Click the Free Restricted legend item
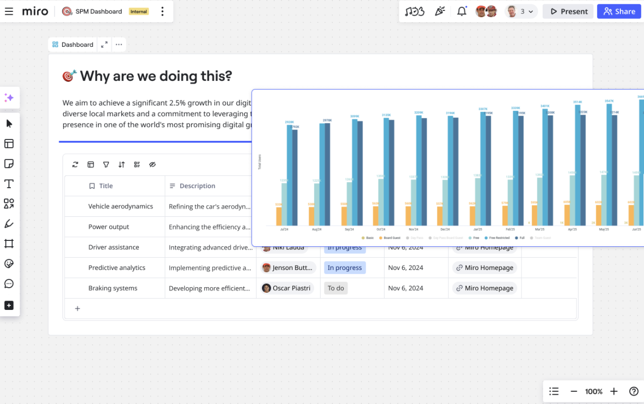 (498, 238)
